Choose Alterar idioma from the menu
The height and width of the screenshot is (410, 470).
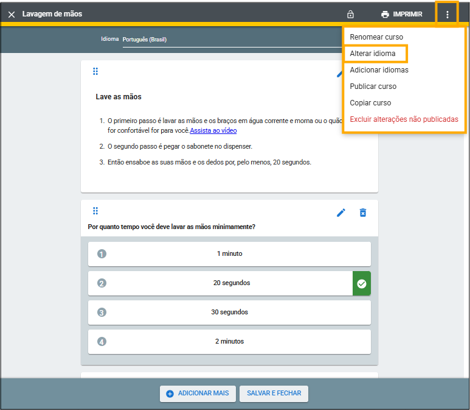click(373, 54)
